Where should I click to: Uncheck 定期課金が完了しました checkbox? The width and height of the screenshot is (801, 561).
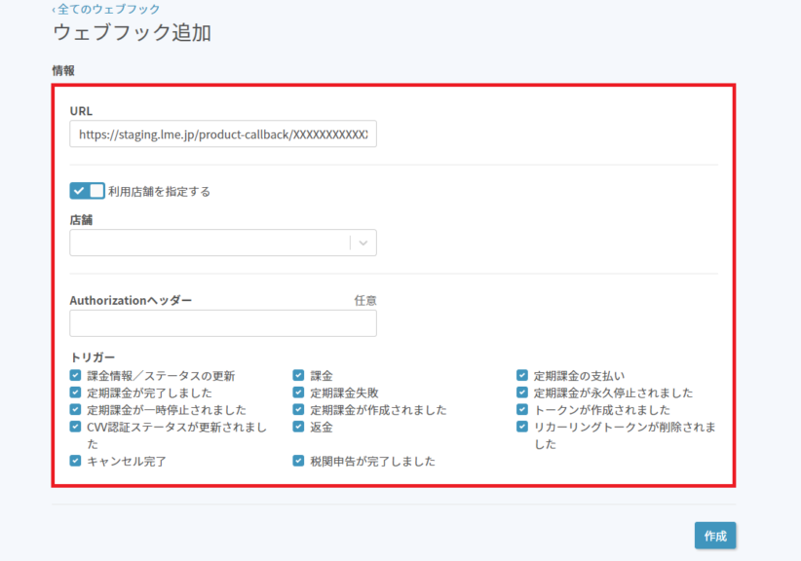pos(76,393)
